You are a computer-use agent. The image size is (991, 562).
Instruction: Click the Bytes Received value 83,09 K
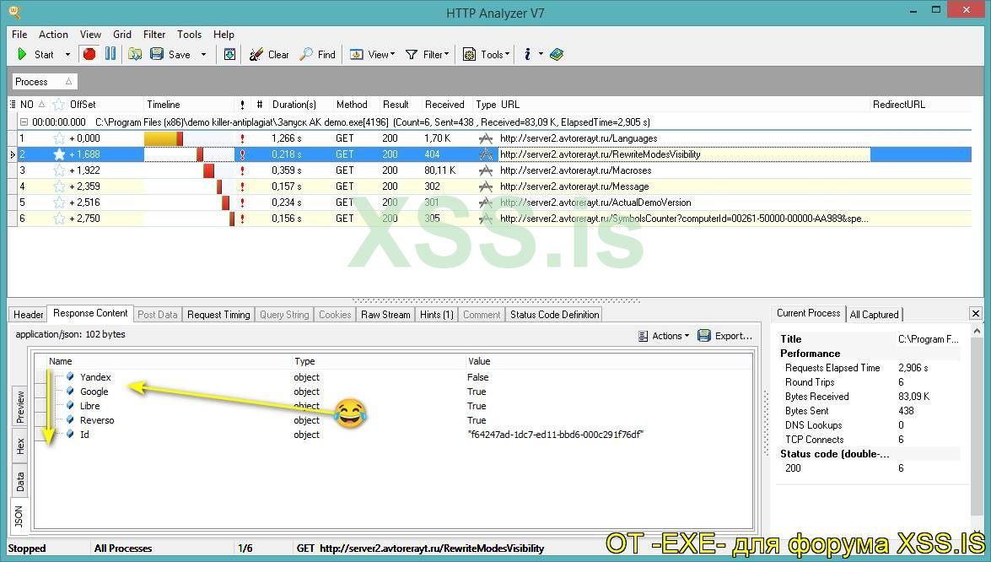tap(914, 397)
